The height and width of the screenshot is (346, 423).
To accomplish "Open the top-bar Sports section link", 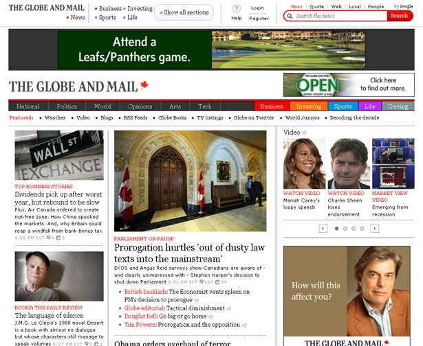I will click(107, 17).
